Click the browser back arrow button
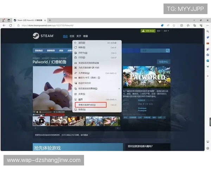 point(4,25)
